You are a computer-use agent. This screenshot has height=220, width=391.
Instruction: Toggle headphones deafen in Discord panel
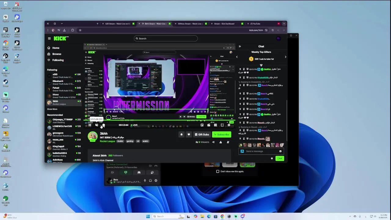pos(150,181)
